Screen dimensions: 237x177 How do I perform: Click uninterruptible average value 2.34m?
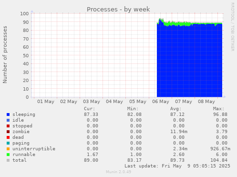(180, 149)
